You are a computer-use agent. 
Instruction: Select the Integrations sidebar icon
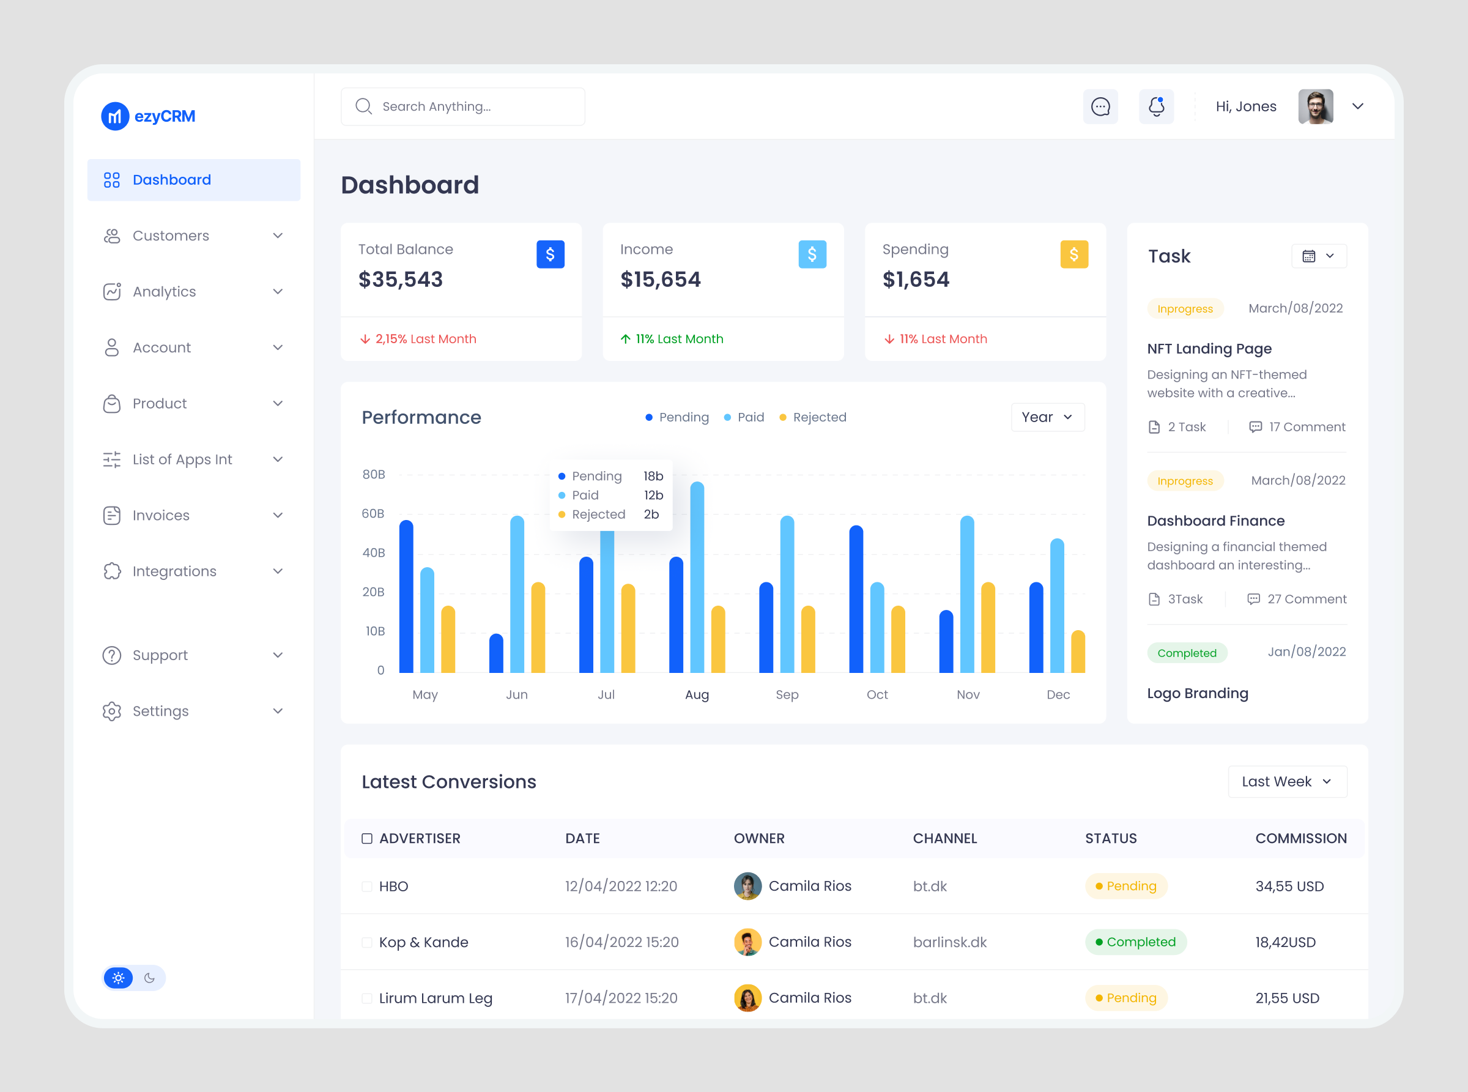point(112,571)
